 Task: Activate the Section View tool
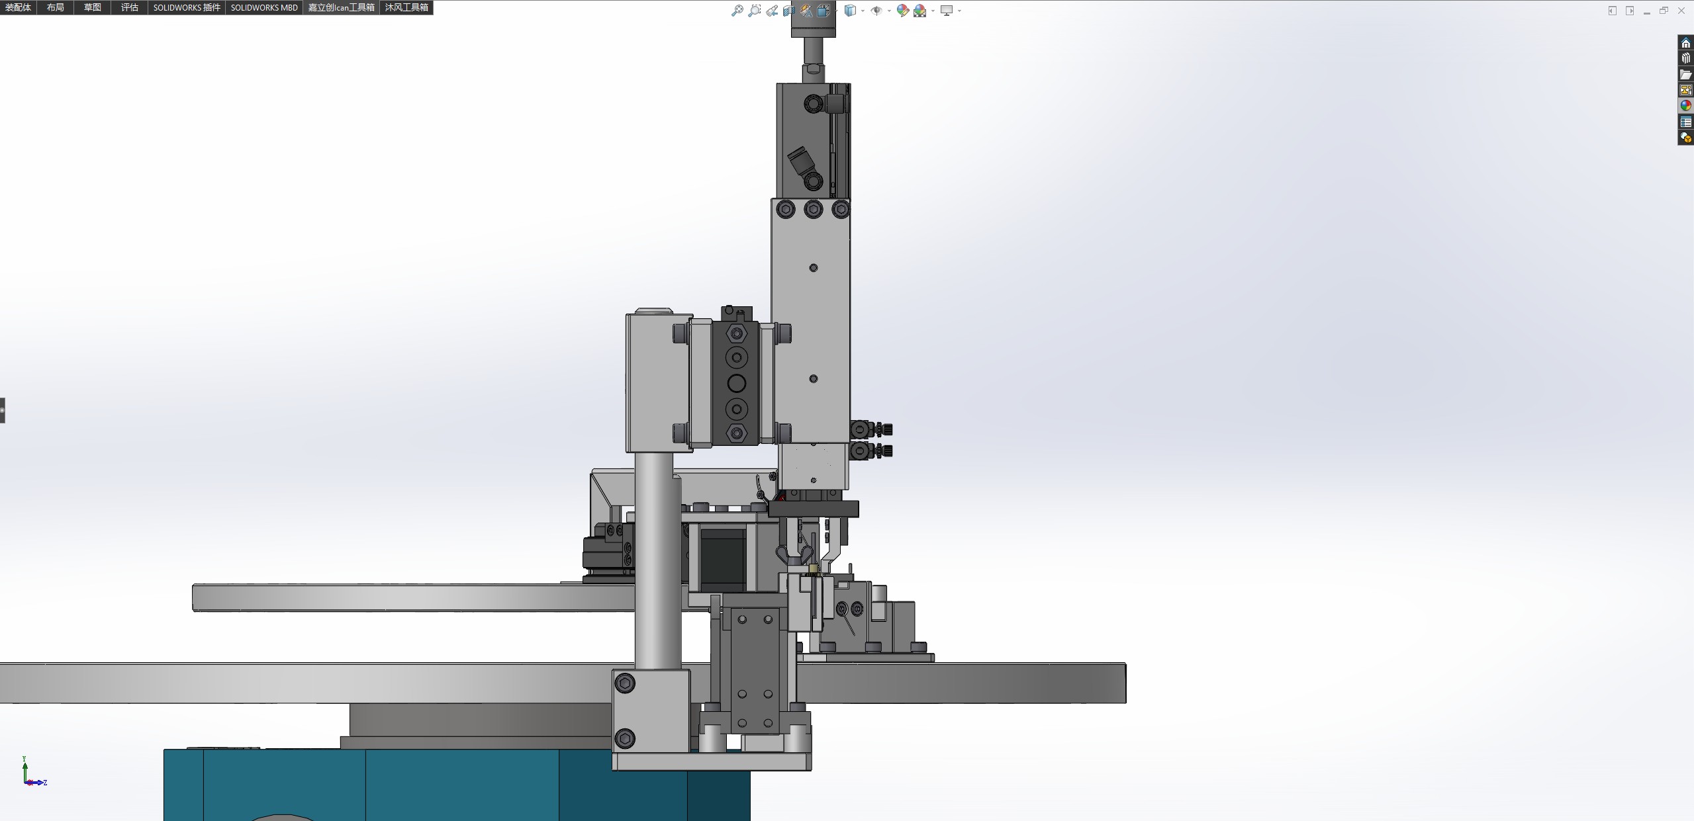pos(788,11)
